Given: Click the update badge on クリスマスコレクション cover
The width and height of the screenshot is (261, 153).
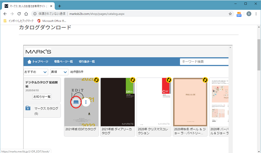Looking at the screenshot, I should pos(169,80).
